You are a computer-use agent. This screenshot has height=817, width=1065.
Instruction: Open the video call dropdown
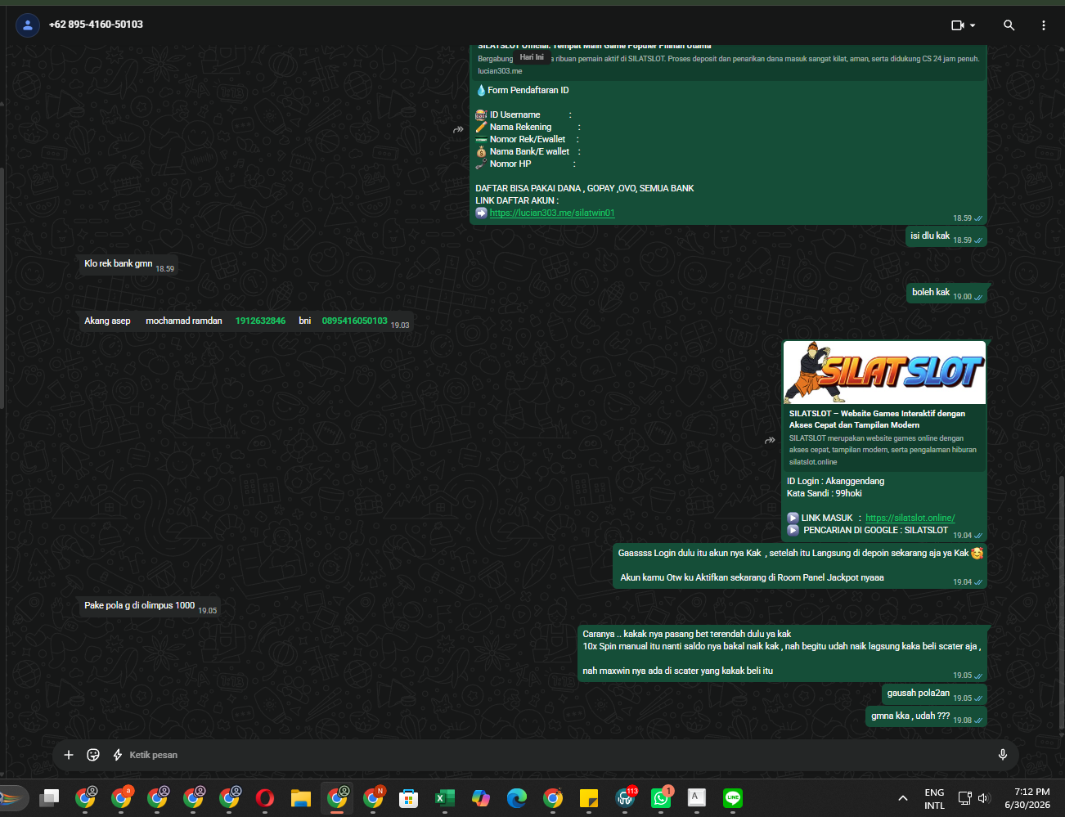point(964,25)
